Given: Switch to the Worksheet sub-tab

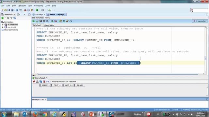Looking at the screenshot, I should (37, 25).
